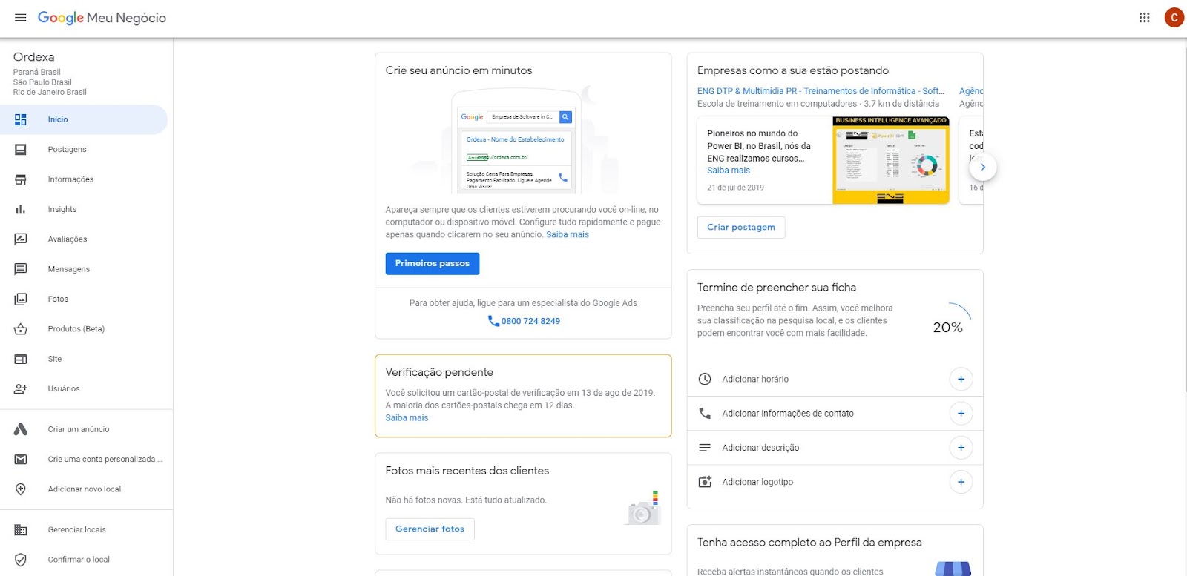This screenshot has width=1187, height=576.
Task: Click the Usuários add-person icon
Action: tap(21, 388)
